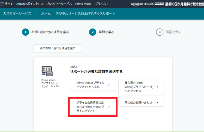Click サポートが必要な項目を選択する heading
This screenshot has width=204, height=132.
pyautogui.click(x=96, y=72)
